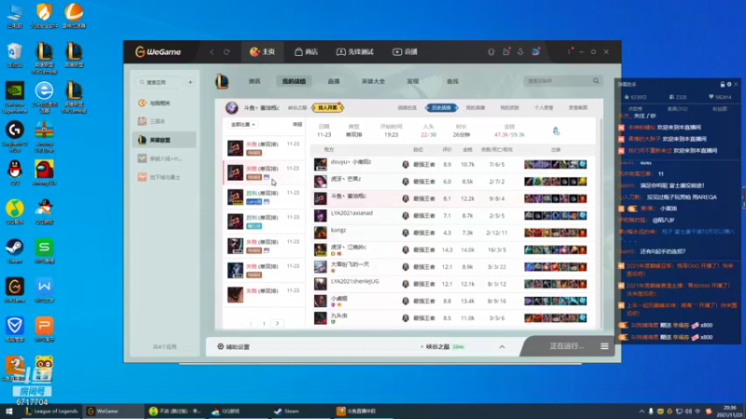Close the chat assistant panel

pyautogui.click(x=736, y=84)
